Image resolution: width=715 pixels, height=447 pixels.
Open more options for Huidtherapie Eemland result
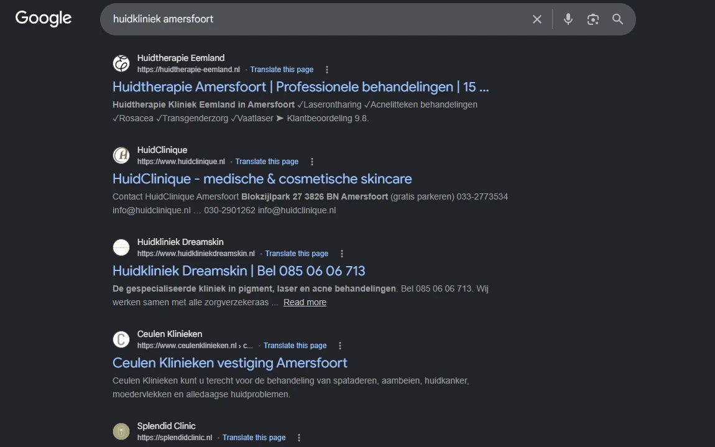327,70
